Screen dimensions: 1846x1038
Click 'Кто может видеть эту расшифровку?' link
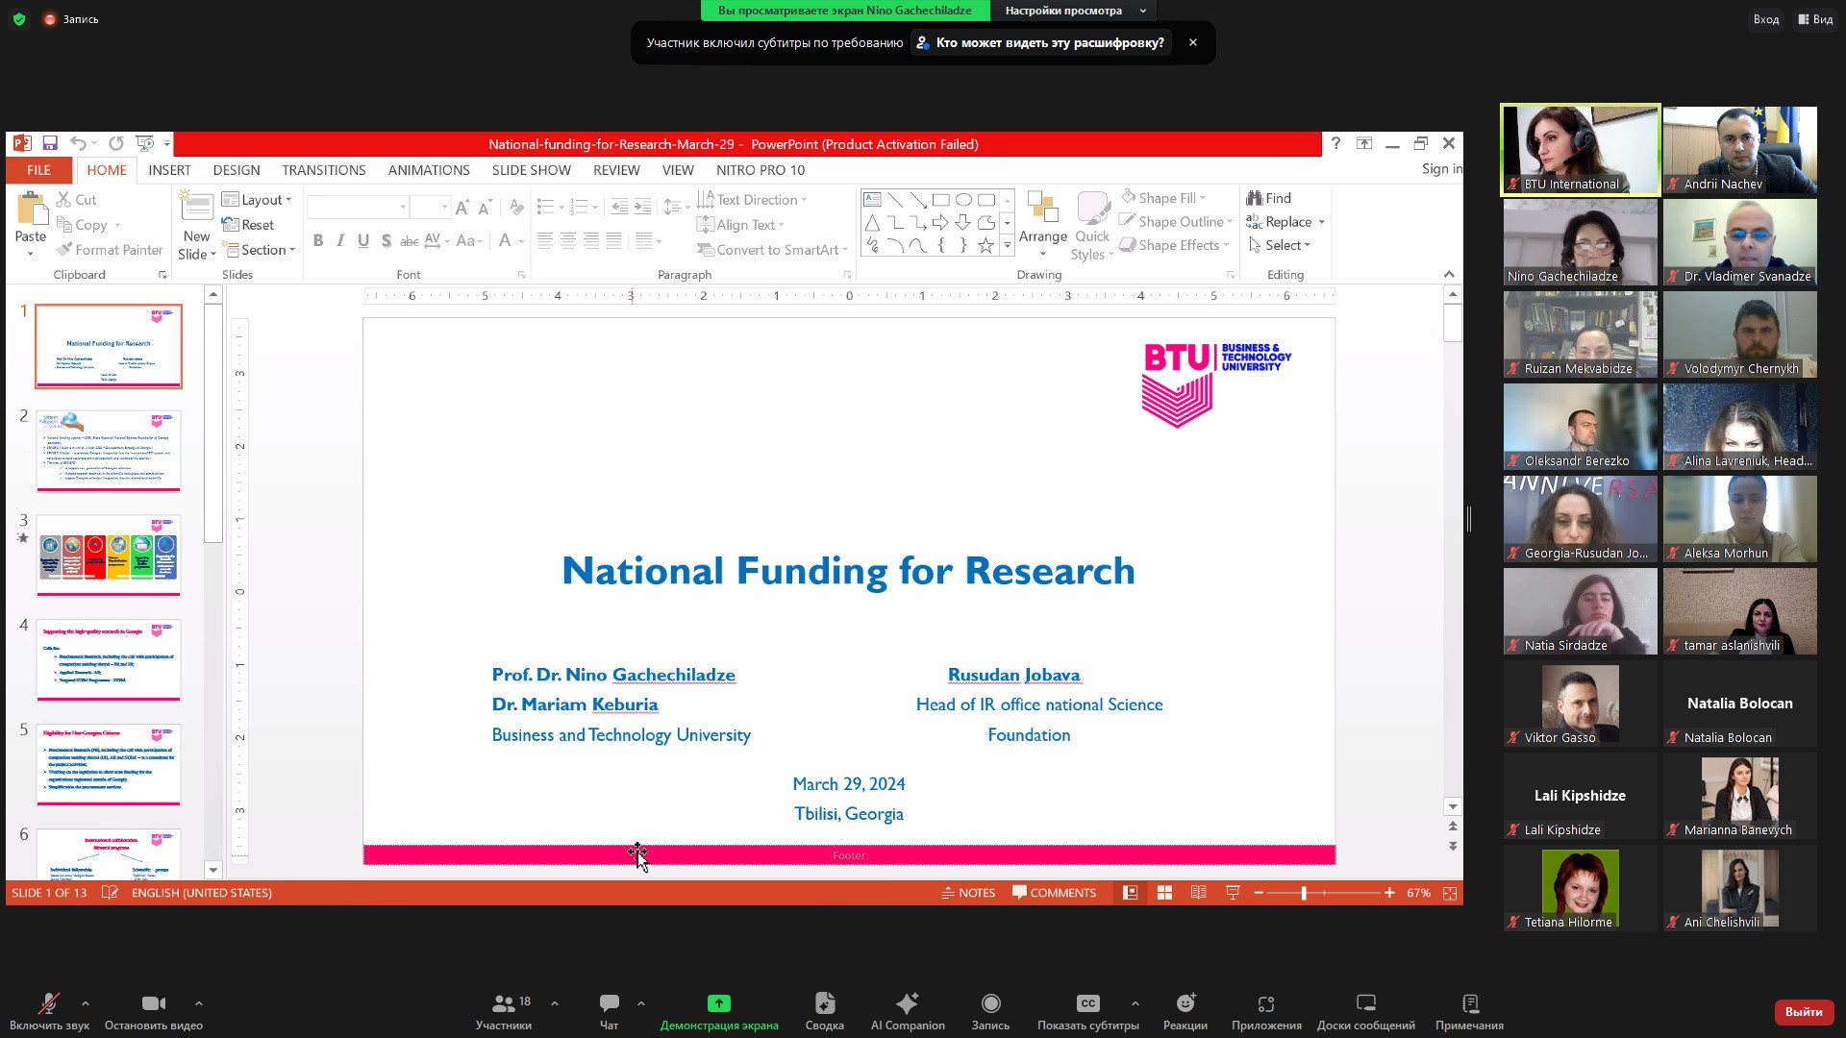1041,42
